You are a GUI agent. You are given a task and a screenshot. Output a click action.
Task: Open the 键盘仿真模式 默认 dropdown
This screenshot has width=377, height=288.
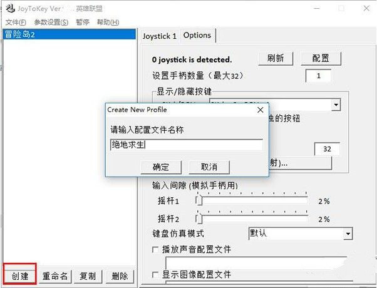[x=301, y=234]
